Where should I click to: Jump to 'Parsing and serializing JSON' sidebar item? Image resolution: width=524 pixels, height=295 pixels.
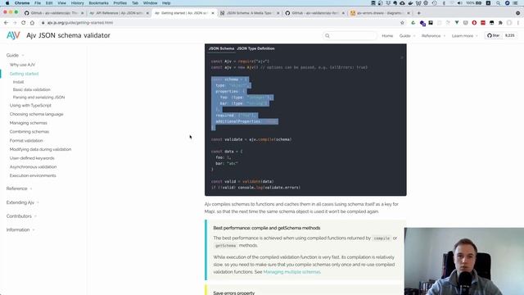[38, 98]
